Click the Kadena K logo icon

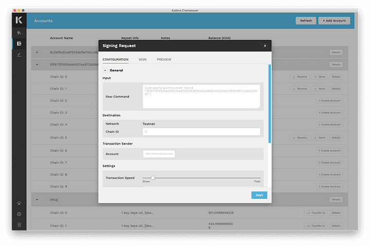(x=19, y=20)
